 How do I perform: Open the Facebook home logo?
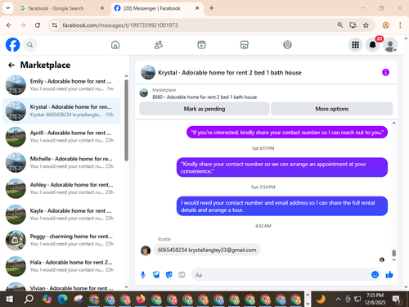click(13, 45)
